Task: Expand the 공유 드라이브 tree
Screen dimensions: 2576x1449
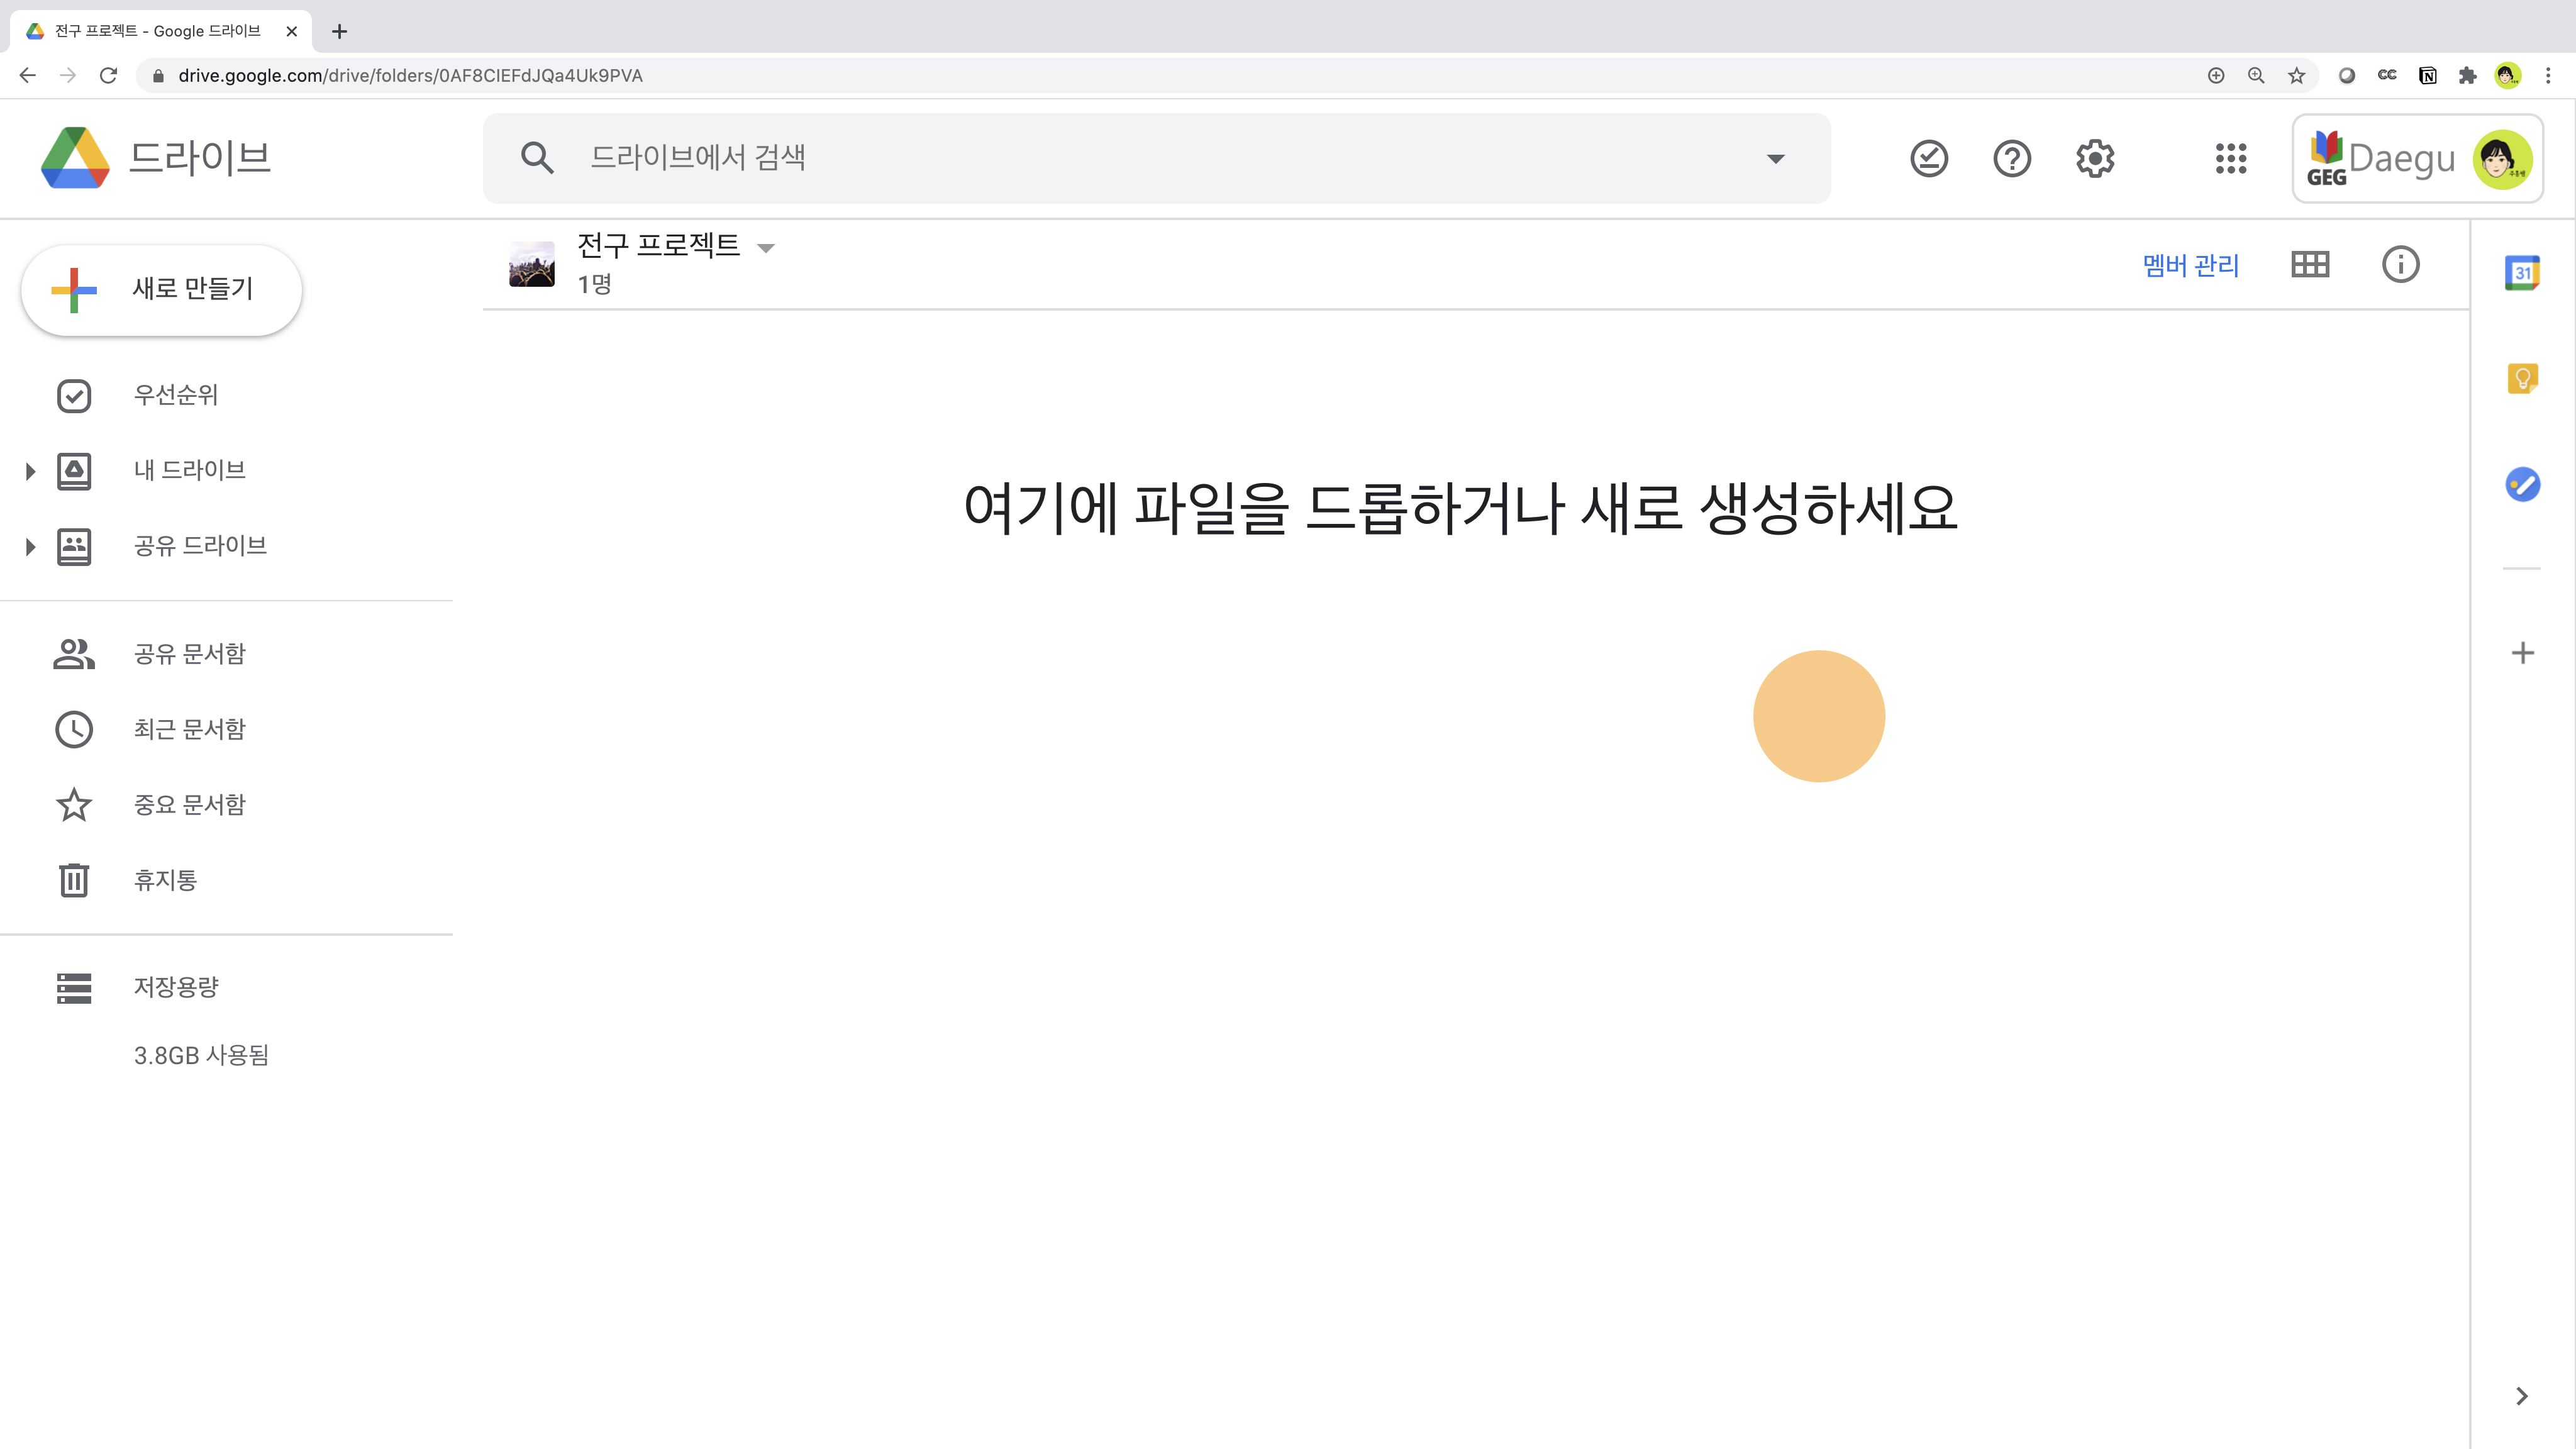Action: 30,547
